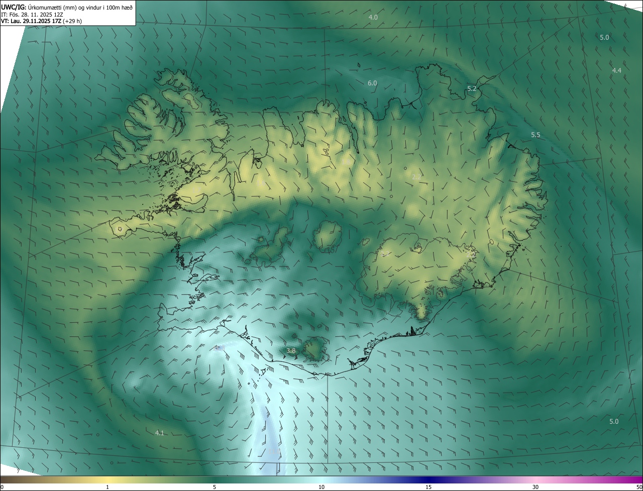The width and height of the screenshot is (643, 491).
Task: Click the title 'Úrkomumætti (mm) og vindur í 100m hæð'
Action: (x=80, y=7)
